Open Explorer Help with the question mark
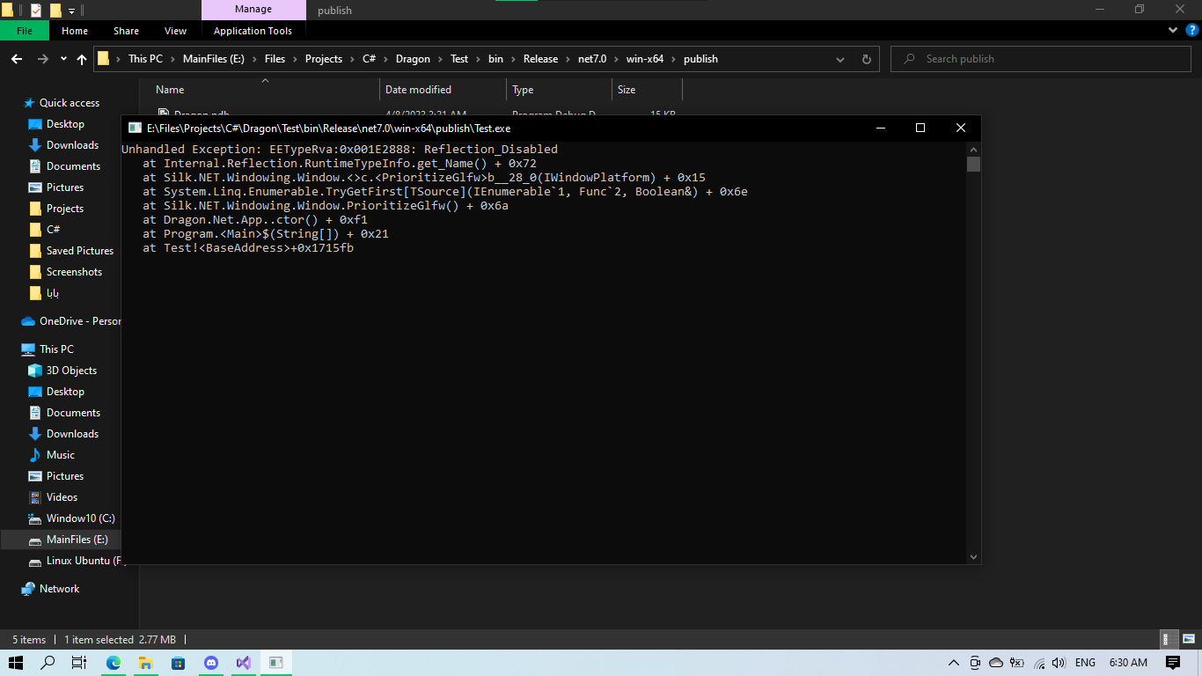The image size is (1202, 676). [x=1191, y=30]
